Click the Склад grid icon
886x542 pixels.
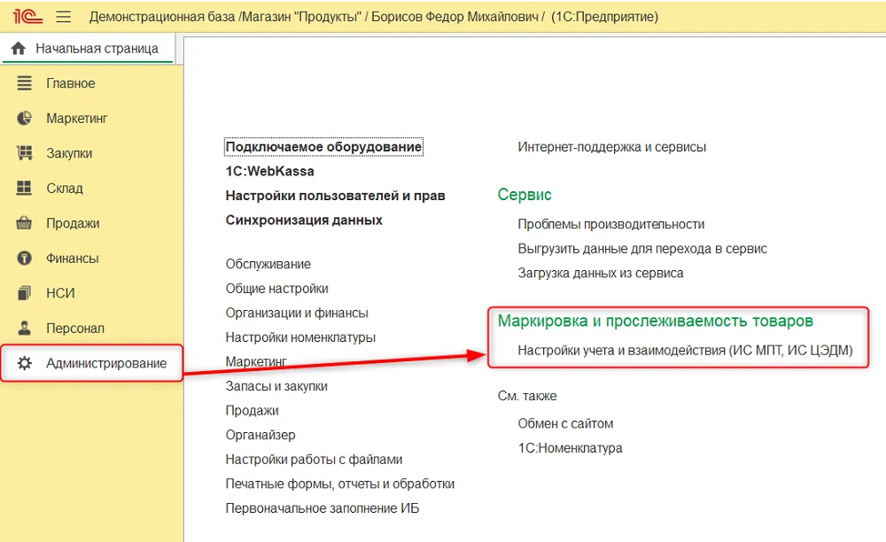coord(24,188)
